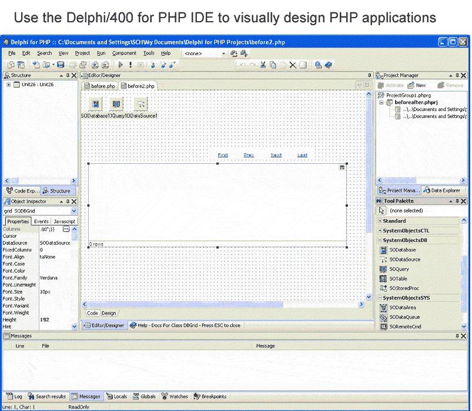Viewport: 472px width, 411px height.
Task: Select the arrow pointer in Tool Palette
Action: click(x=381, y=210)
